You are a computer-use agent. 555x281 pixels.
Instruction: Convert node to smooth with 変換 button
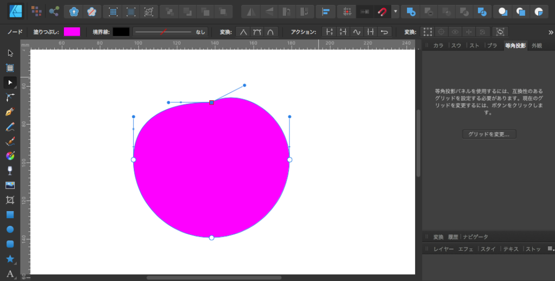(x=257, y=32)
